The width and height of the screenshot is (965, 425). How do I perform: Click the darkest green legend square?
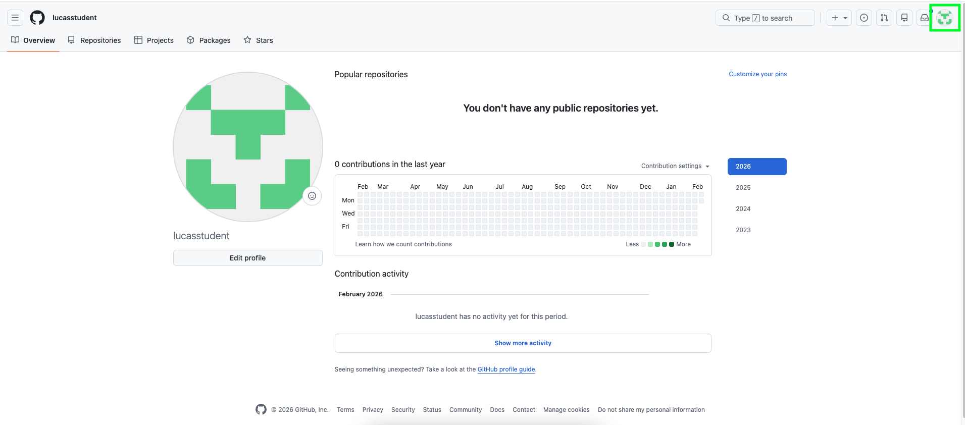tap(672, 244)
